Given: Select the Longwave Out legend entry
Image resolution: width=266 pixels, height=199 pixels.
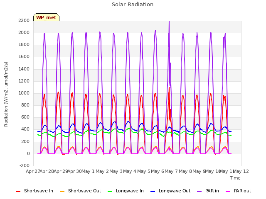Looking at the screenshot, I should (x=170, y=191).
